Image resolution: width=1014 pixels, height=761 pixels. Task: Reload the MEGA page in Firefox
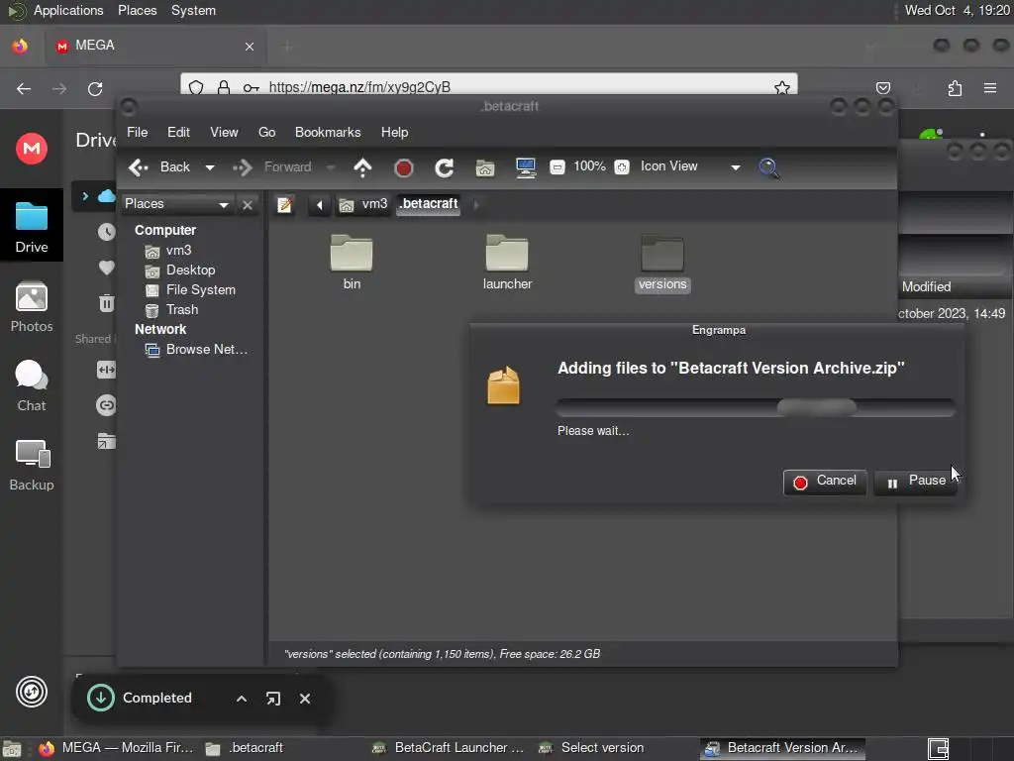pyautogui.click(x=95, y=88)
